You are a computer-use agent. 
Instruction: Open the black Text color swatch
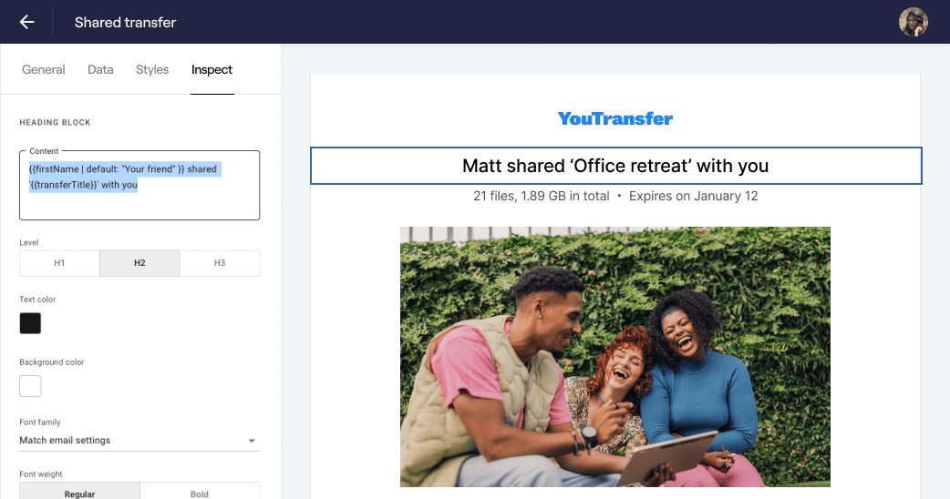tap(30, 323)
